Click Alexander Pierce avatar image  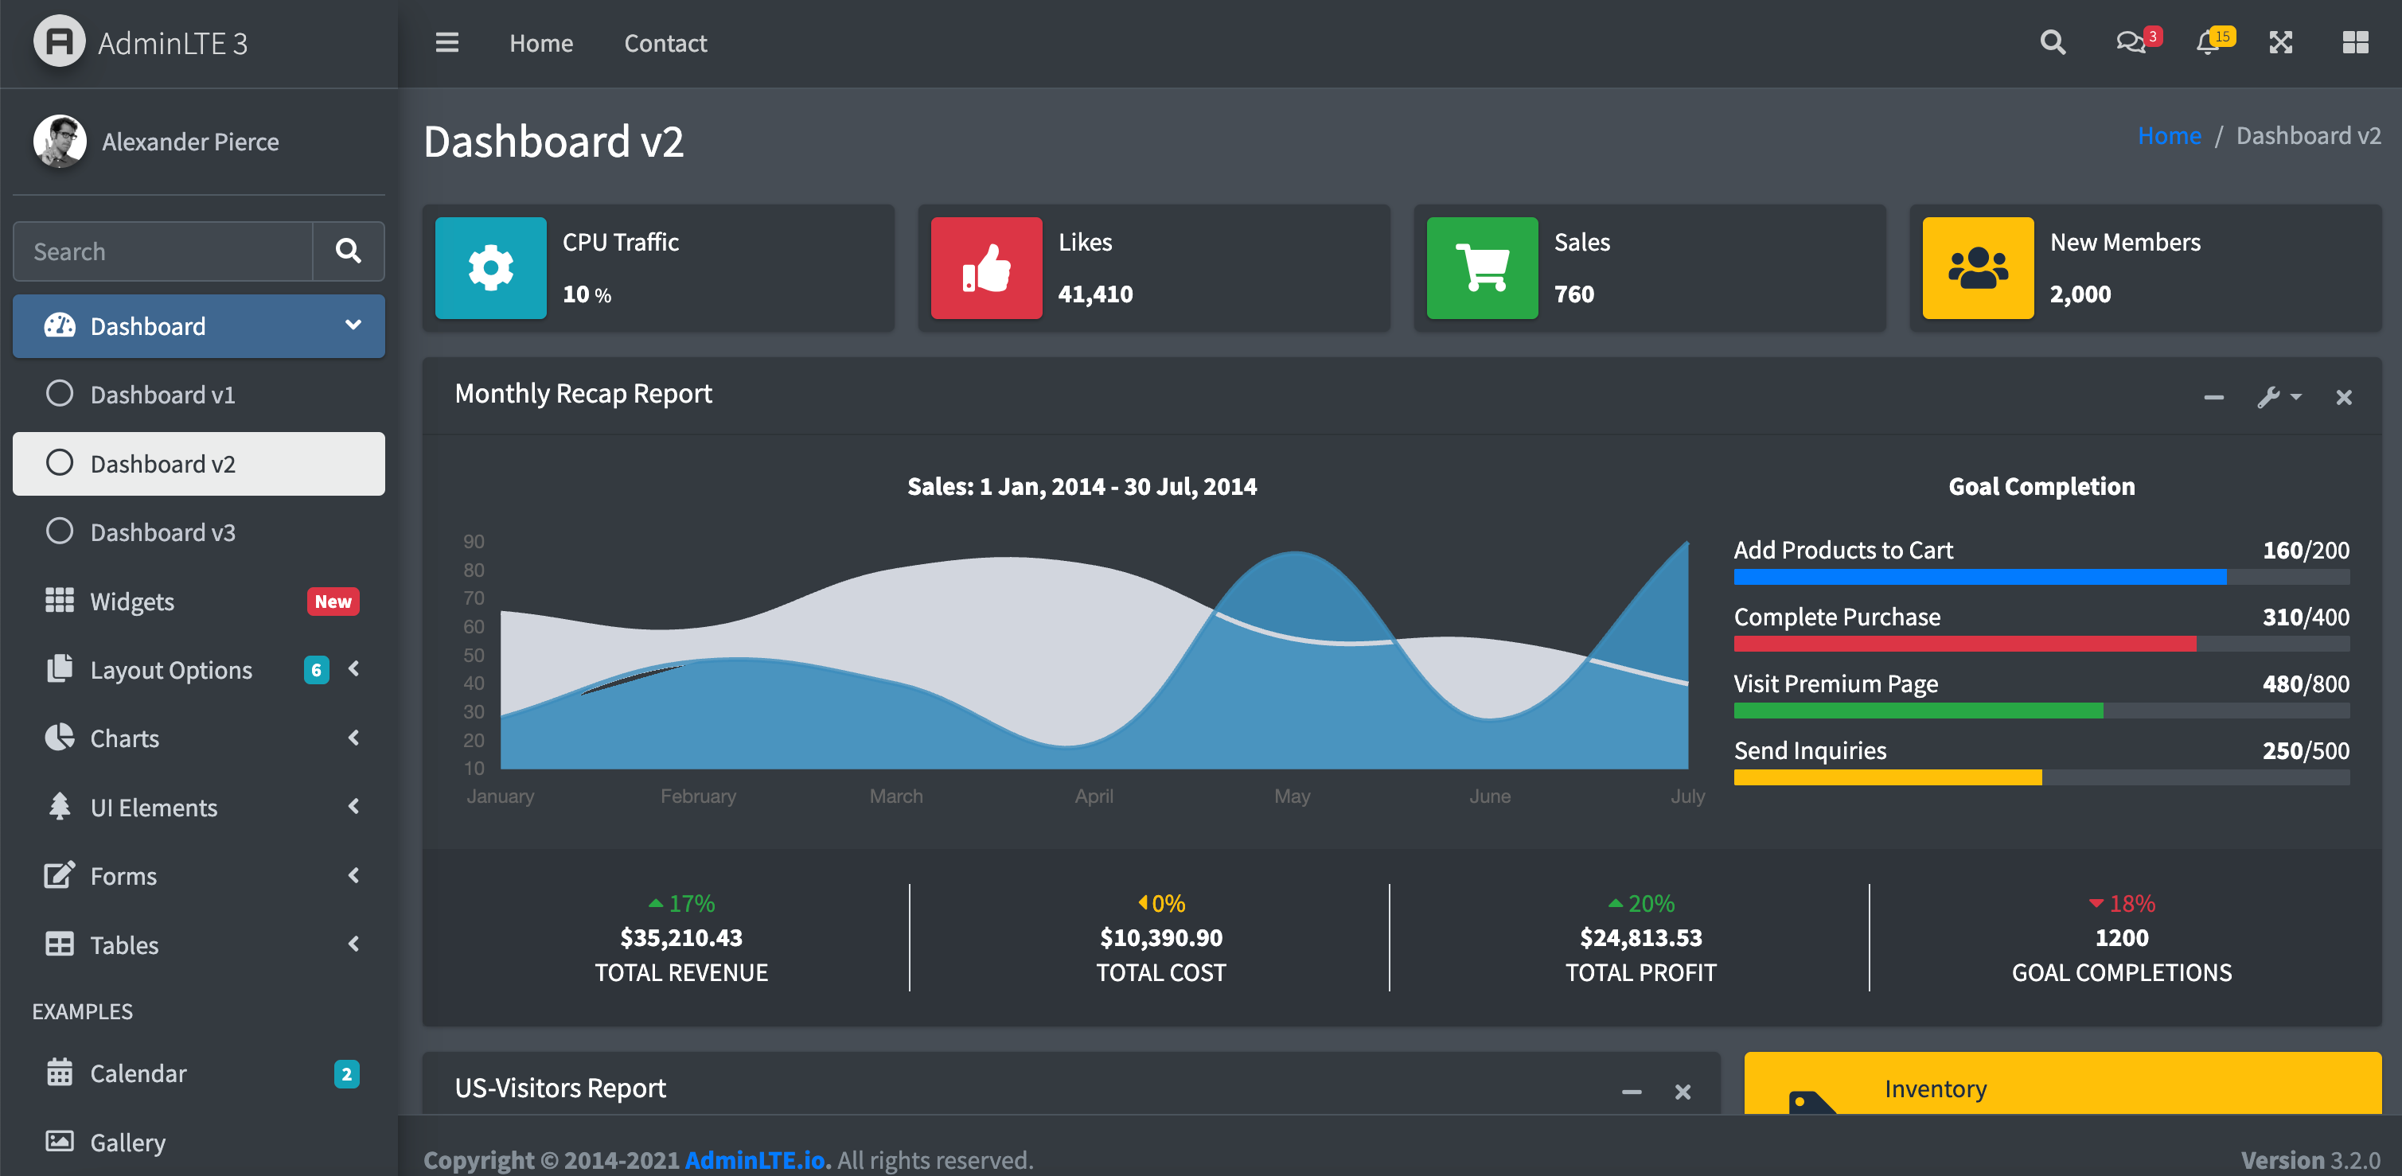pos(60,142)
